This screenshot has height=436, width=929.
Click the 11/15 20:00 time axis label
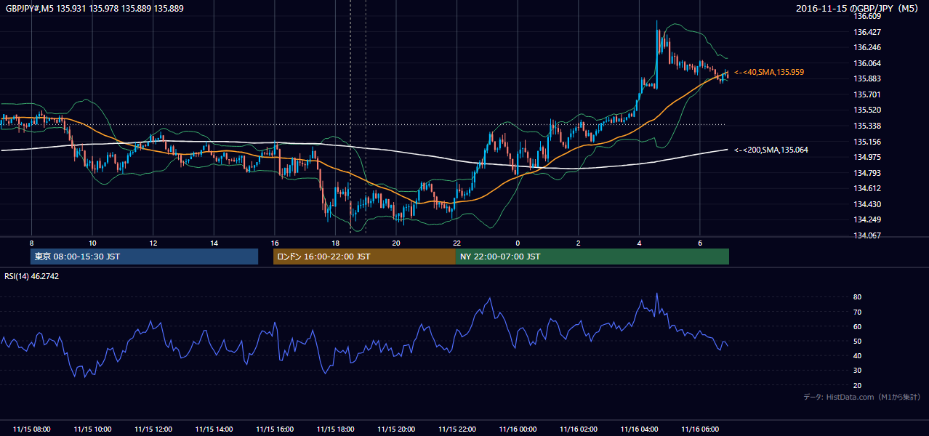click(396, 429)
